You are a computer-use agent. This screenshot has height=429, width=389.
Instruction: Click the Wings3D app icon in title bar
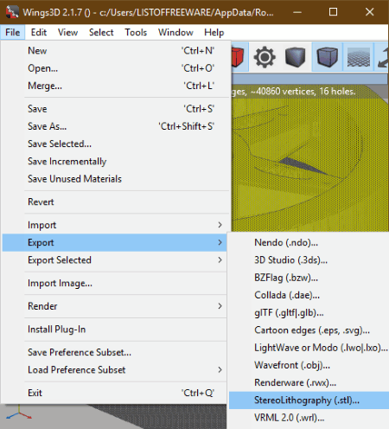pyautogui.click(x=12, y=12)
